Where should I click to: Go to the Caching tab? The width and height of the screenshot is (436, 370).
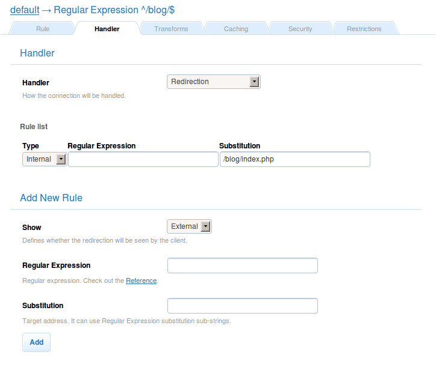(235, 29)
